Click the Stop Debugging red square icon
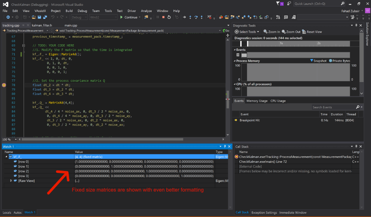The width and height of the screenshot is (371, 217). point(163,17)
